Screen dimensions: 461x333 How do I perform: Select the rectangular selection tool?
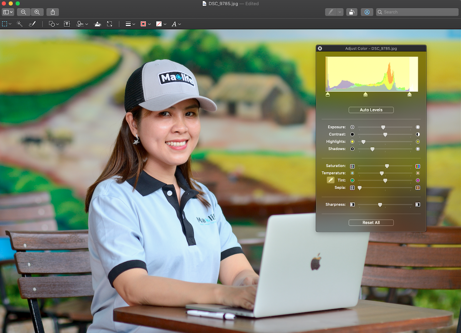(5, 24)
